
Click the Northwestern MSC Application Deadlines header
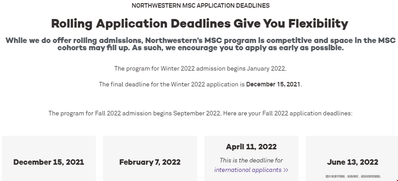[200, 5]
